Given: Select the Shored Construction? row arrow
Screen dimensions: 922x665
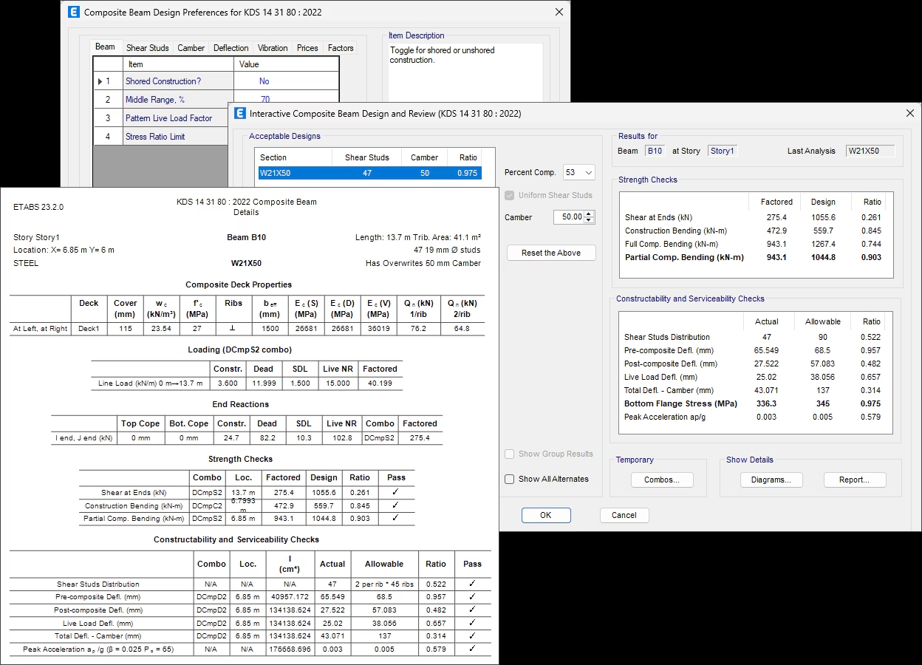Looking at the screenshot, I should click(x=100, y=81).
